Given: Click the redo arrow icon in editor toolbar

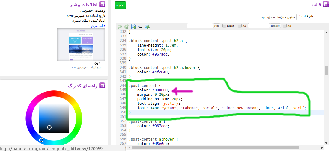Looking at the screenshot, I should pyautogui.click(x=127, y=27).
